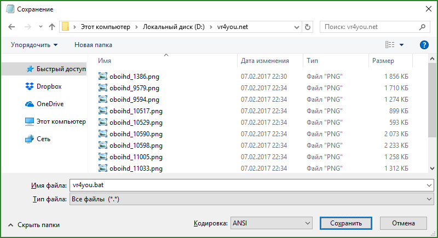The height and width of the screenshot is (238, 438).
Task: Select file oboihd_1386.png
Action: [134, 76]
